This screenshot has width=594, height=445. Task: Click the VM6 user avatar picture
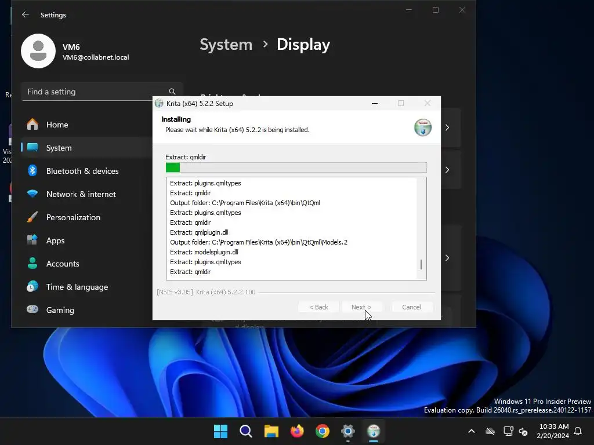point(38,51)
